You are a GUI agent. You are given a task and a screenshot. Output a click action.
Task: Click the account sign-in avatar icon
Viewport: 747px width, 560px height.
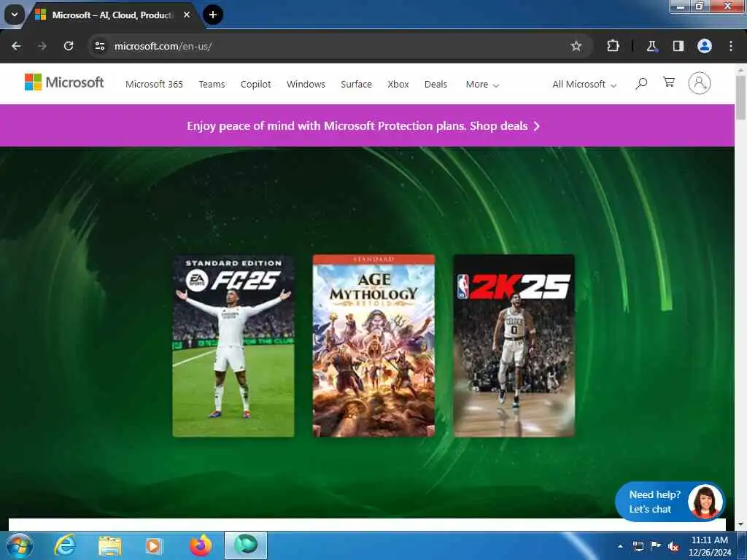699,83
